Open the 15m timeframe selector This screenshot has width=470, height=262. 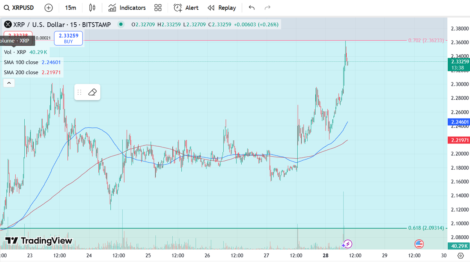coord(71,8)
